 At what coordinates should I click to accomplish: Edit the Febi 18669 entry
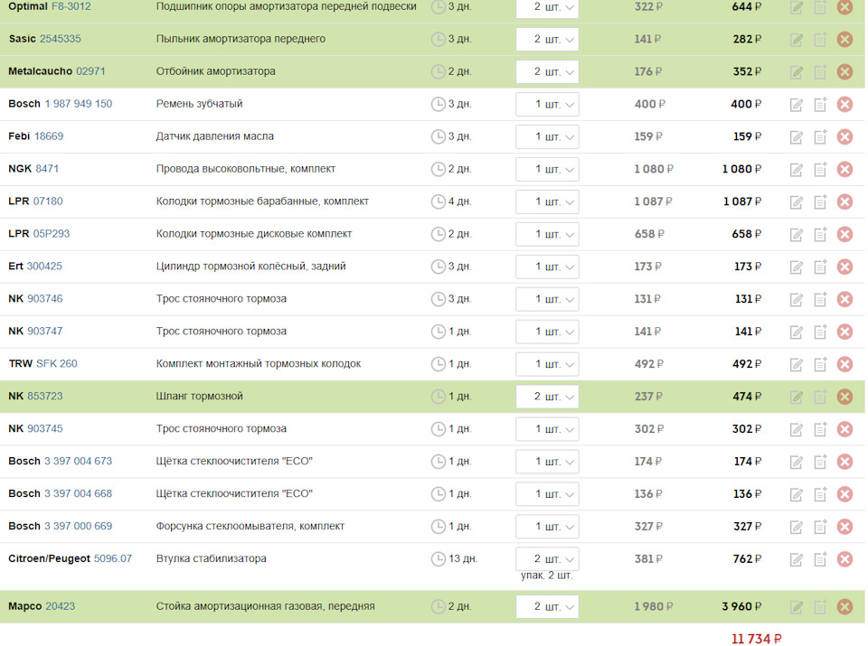pyautogui.click(x=796, y=137)
